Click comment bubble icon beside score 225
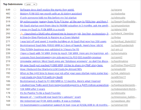 point(15,57)
